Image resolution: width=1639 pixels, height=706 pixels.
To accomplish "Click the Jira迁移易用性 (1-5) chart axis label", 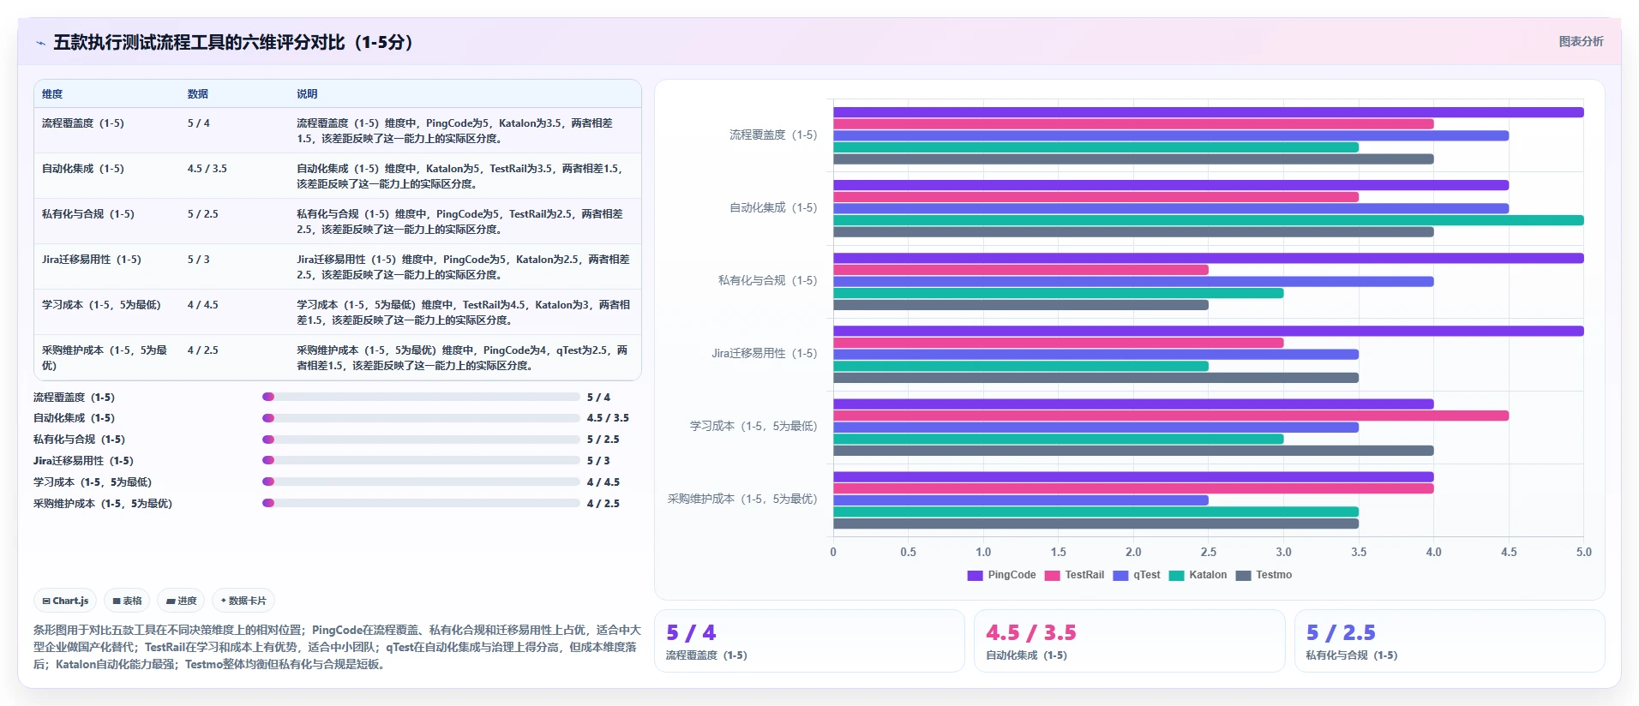I will point(765,354).
